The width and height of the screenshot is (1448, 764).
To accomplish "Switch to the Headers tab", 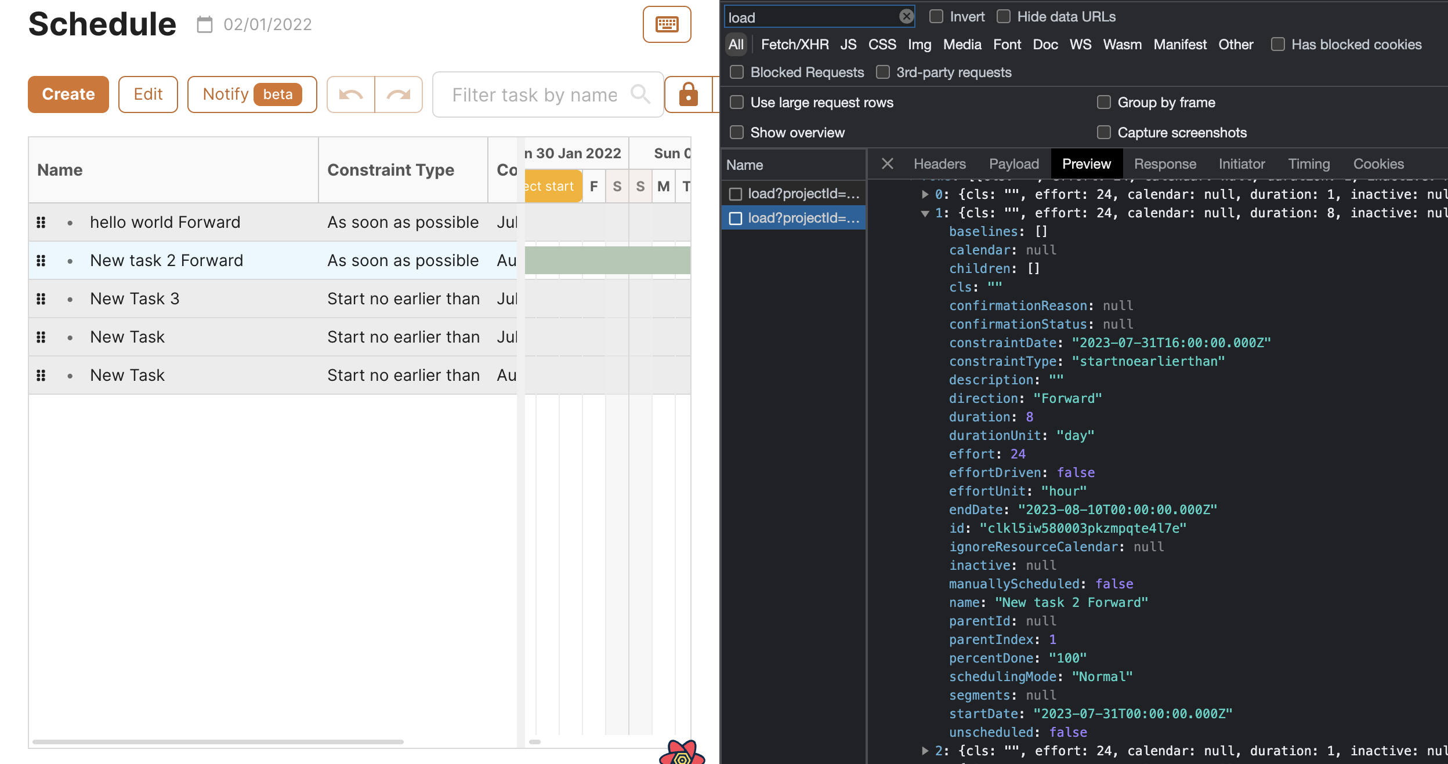I will [939, 164].
